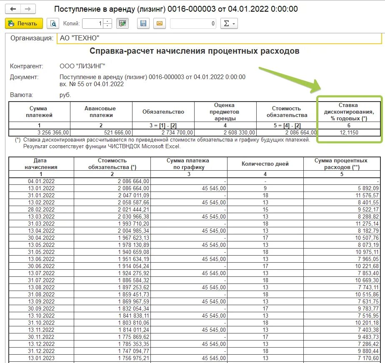Select days count 15 in 28.02.2022 row
This screenshot has height=363, width=385.
pyautogui.click(x=265, y=210)
